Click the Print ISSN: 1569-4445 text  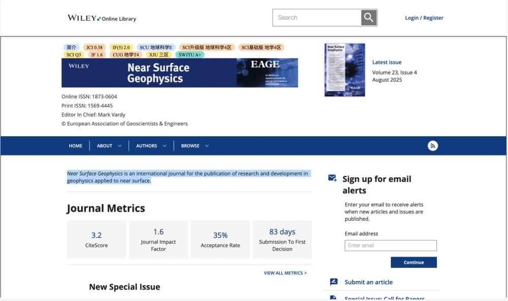pyautogui.click(x=87, y=106)
